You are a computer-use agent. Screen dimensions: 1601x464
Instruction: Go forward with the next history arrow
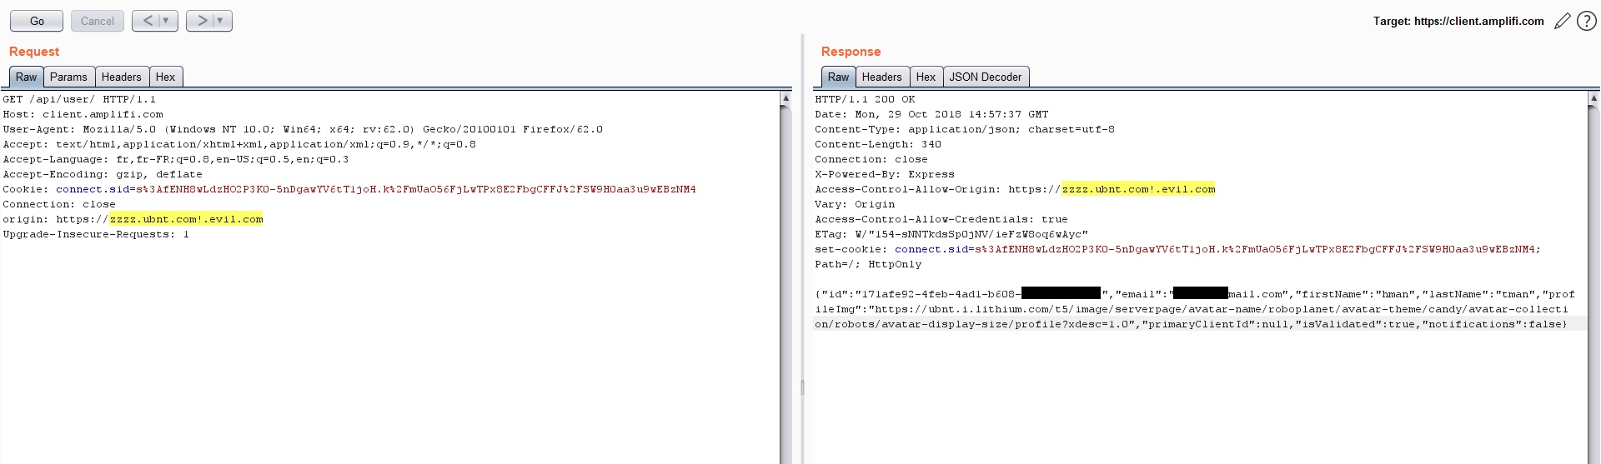(x=202, y=21)
